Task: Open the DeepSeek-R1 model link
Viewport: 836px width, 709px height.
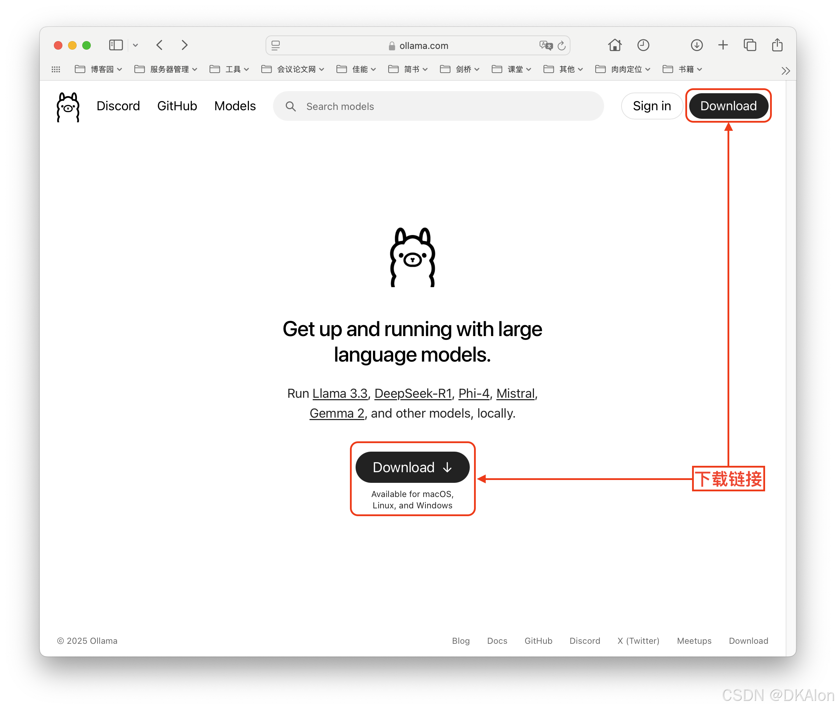Action: pyautogui.click(x=413, y=393)
